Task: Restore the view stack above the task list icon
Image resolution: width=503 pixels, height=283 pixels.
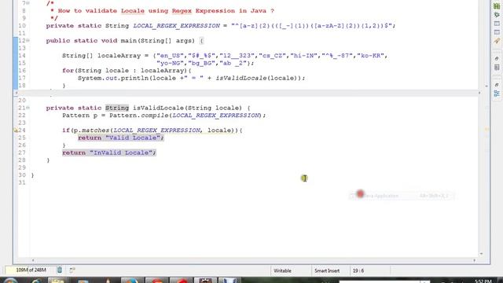Action: (x=497, y=59)
